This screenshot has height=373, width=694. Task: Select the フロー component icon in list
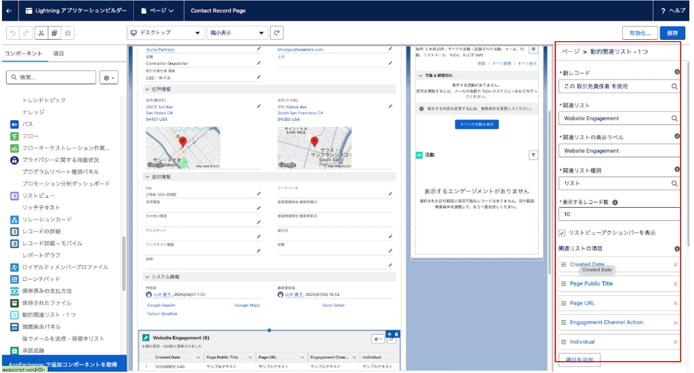[x=14, y=136]
